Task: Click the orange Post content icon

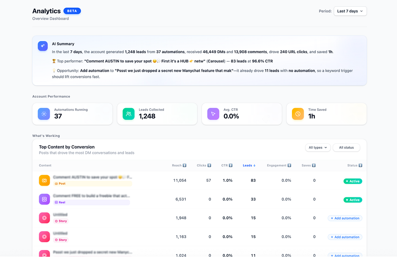Action: click(x=44, y=181)
